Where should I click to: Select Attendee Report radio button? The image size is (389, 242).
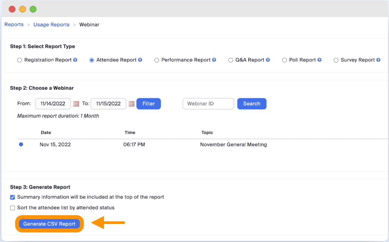pos(92,60)
